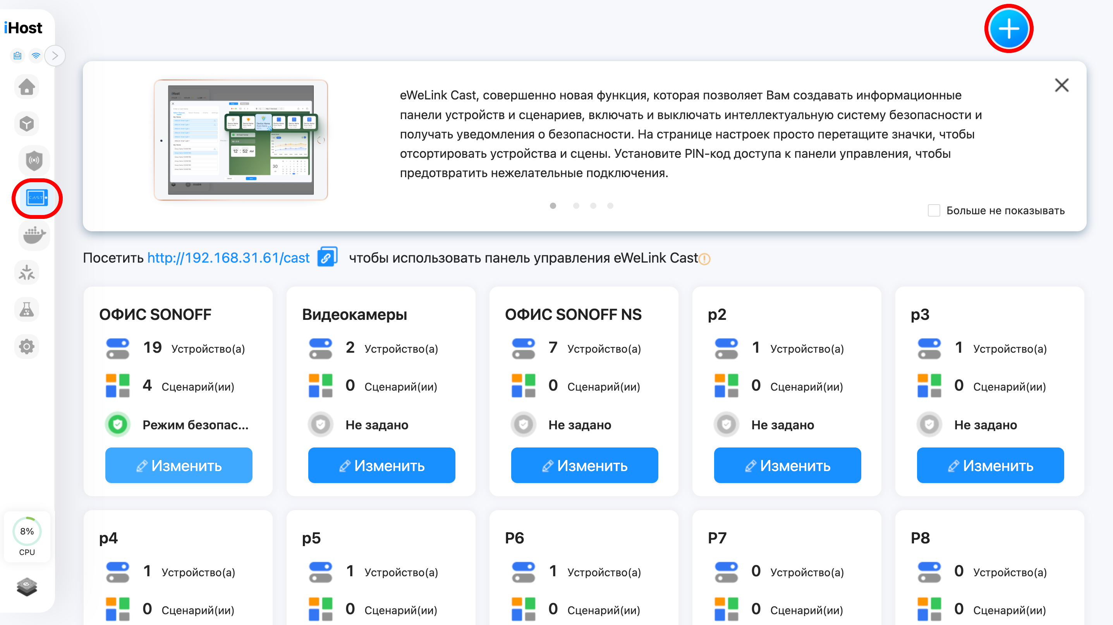Click 'Режим безопас...' text in ОФИС SONOFF card

(196, 425)
